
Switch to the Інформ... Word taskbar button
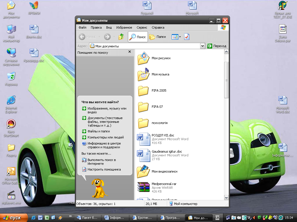[115, 218]
